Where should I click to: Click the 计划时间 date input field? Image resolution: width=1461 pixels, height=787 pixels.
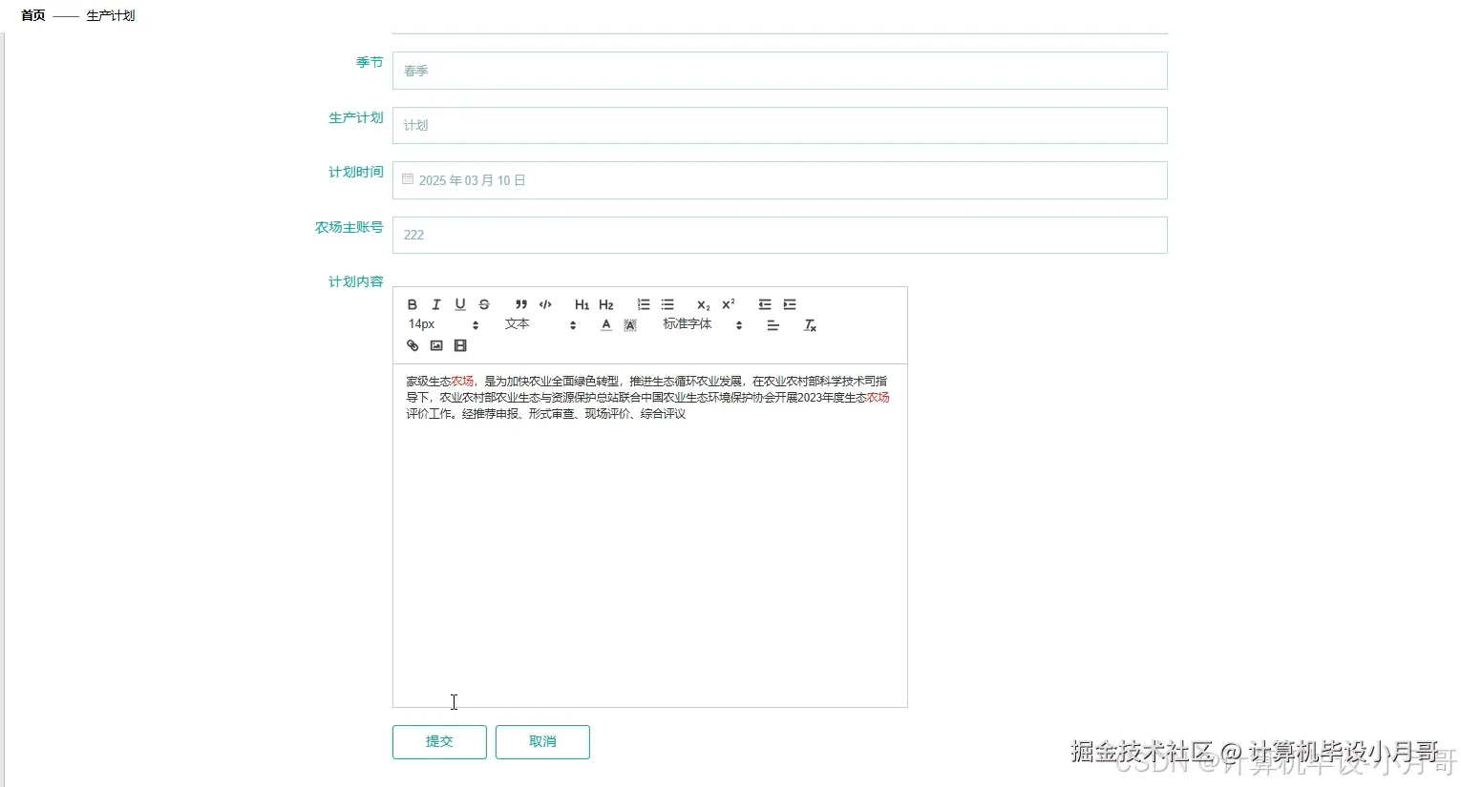click(x=780, y=180)
